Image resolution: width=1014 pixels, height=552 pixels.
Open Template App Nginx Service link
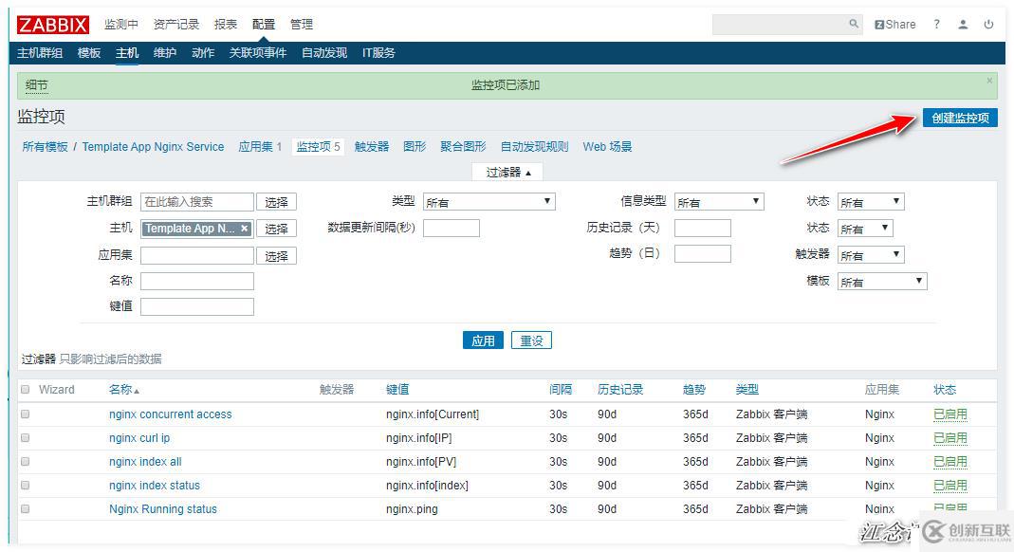[x=154, y=147]
